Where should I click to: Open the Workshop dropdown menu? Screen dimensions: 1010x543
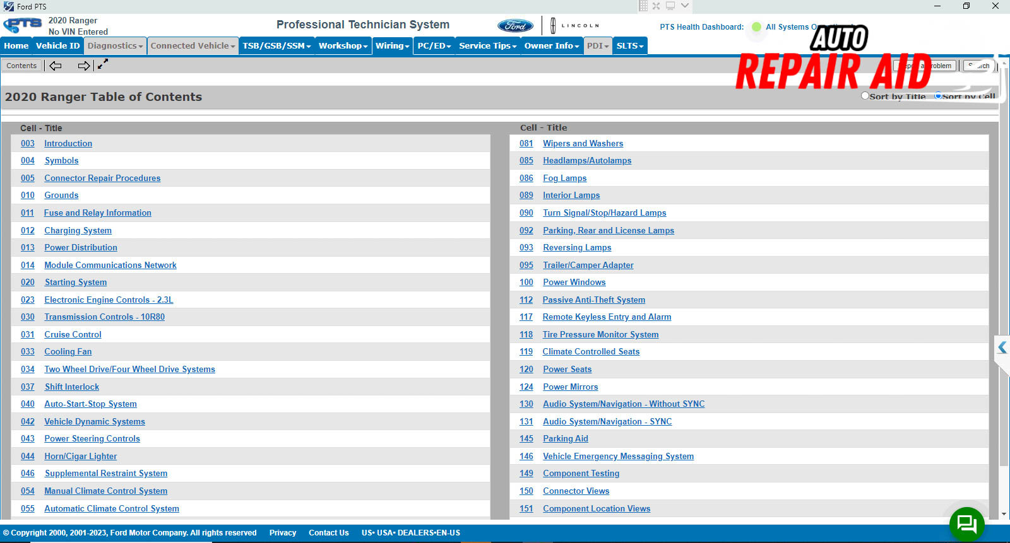[x=343, y=46]
